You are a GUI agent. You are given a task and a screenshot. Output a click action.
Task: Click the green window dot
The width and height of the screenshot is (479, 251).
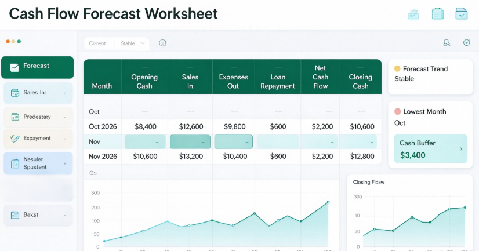tap(19, 42)
